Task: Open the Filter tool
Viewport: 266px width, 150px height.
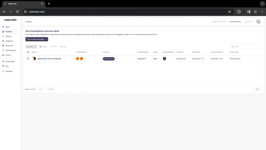Action: pyautogui.click(x=54, y=47)
